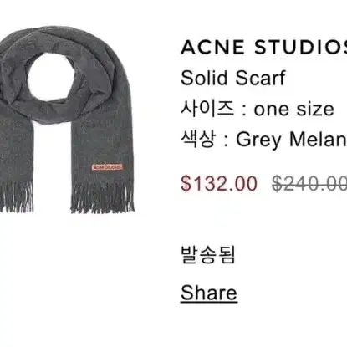The image size is (347, 347).
Task: Click the left fringe of the scarf
Action: pos(16,196)
